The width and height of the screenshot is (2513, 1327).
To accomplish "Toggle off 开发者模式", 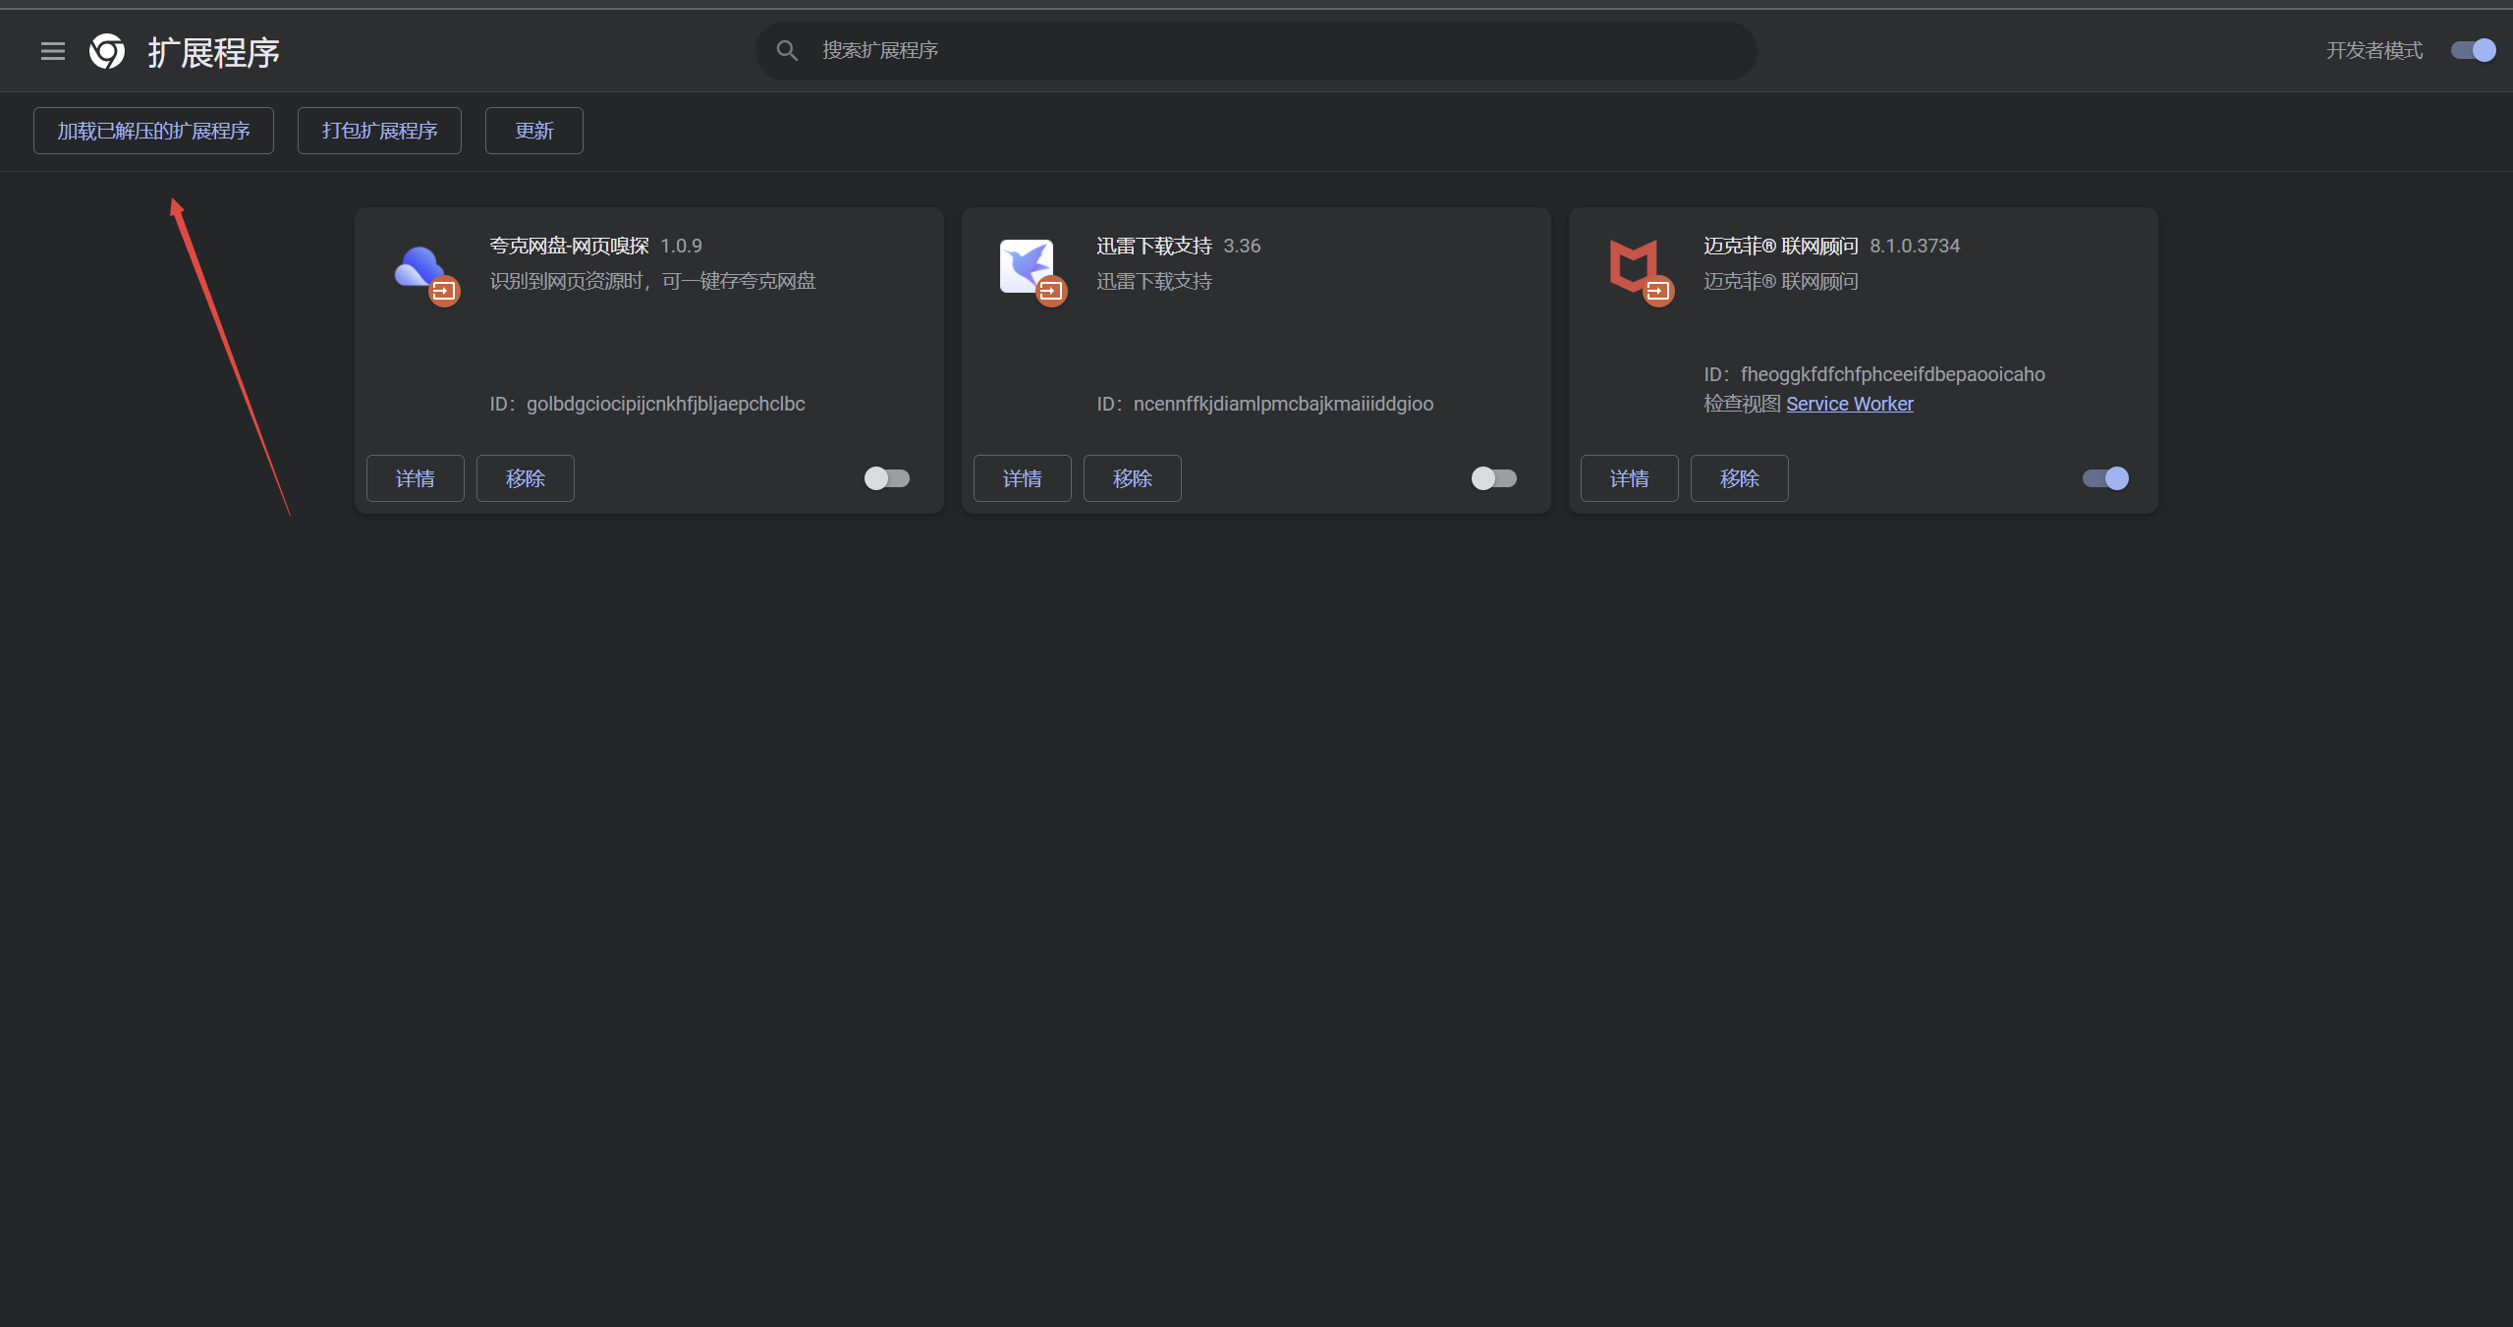I will coord(2472,50).
